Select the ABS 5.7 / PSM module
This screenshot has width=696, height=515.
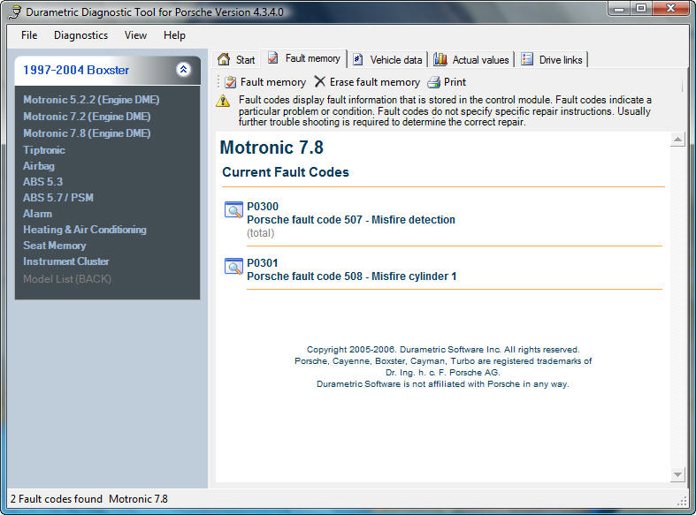[x=58, y=198]
